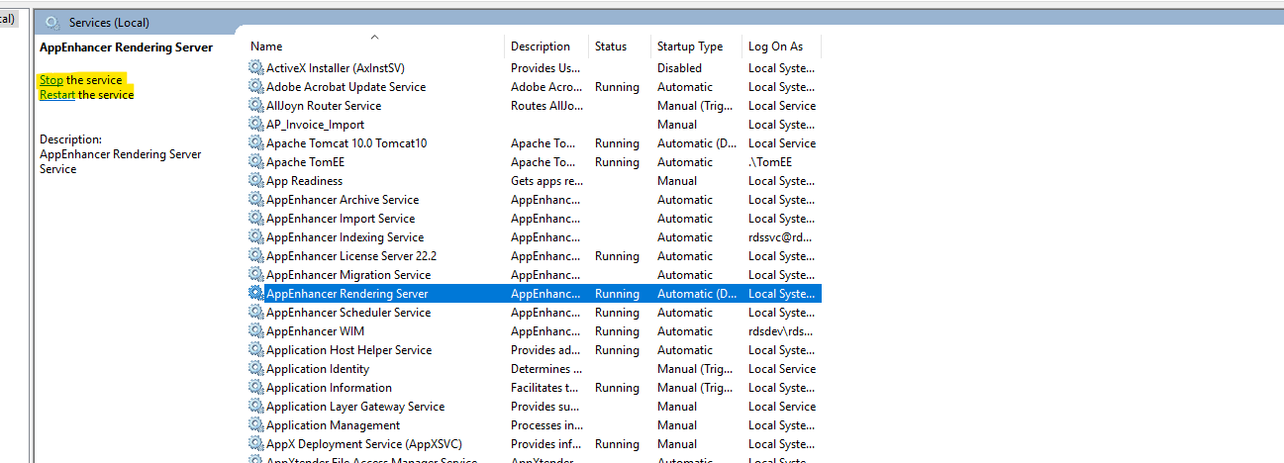Select the App Readiness service name
The width and height of the screenshot is (1284, 463).
click(304, 181)
